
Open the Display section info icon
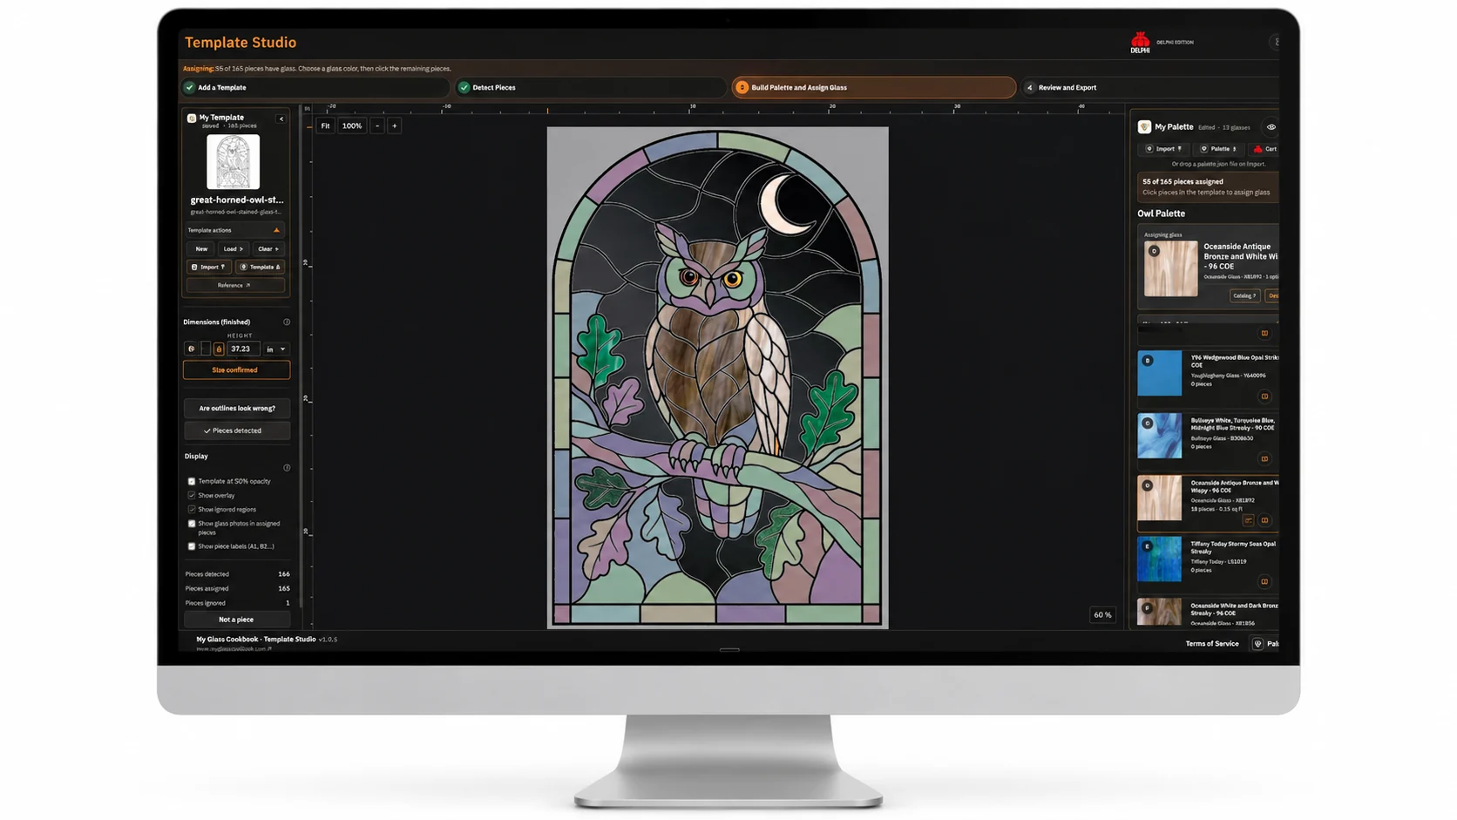287,468
